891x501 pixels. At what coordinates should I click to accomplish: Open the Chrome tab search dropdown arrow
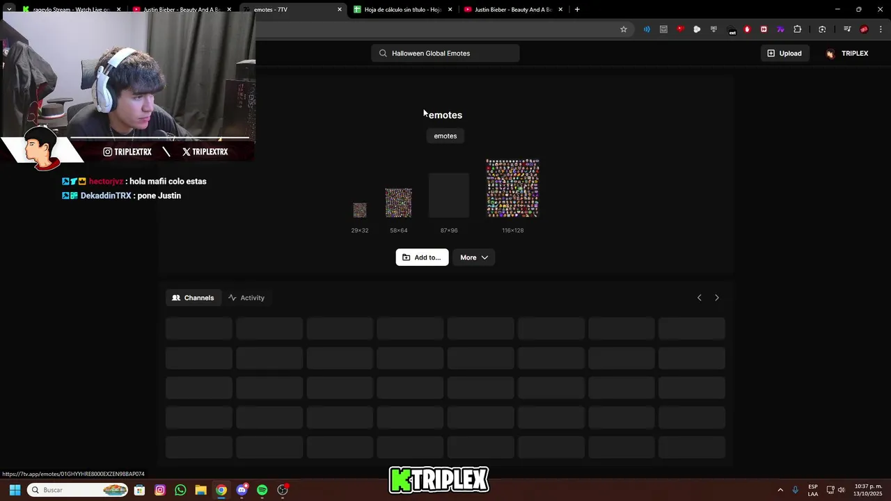point(9,10)
